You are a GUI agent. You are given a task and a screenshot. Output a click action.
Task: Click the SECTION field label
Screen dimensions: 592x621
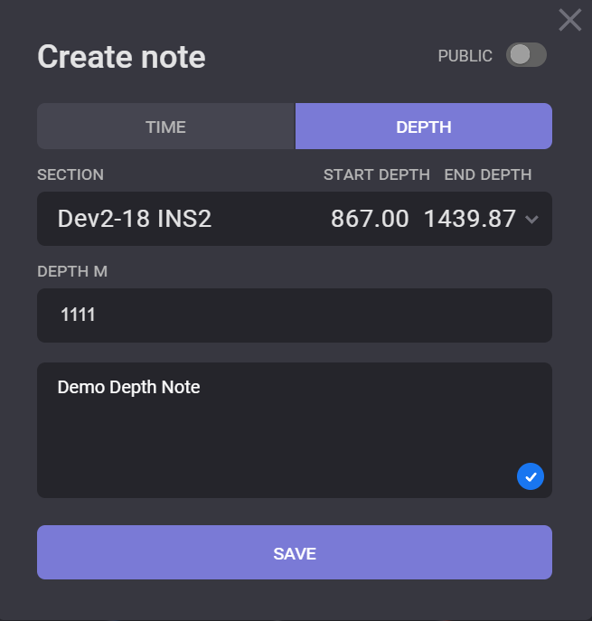70,174
